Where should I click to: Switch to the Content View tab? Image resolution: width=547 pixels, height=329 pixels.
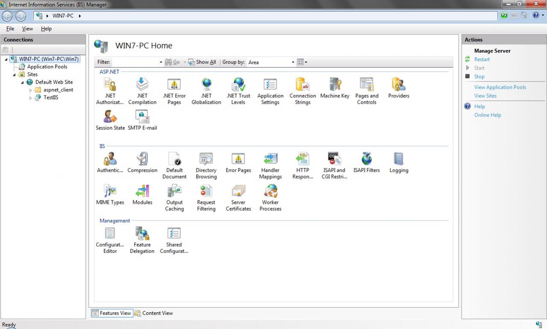tap(154, 313)
